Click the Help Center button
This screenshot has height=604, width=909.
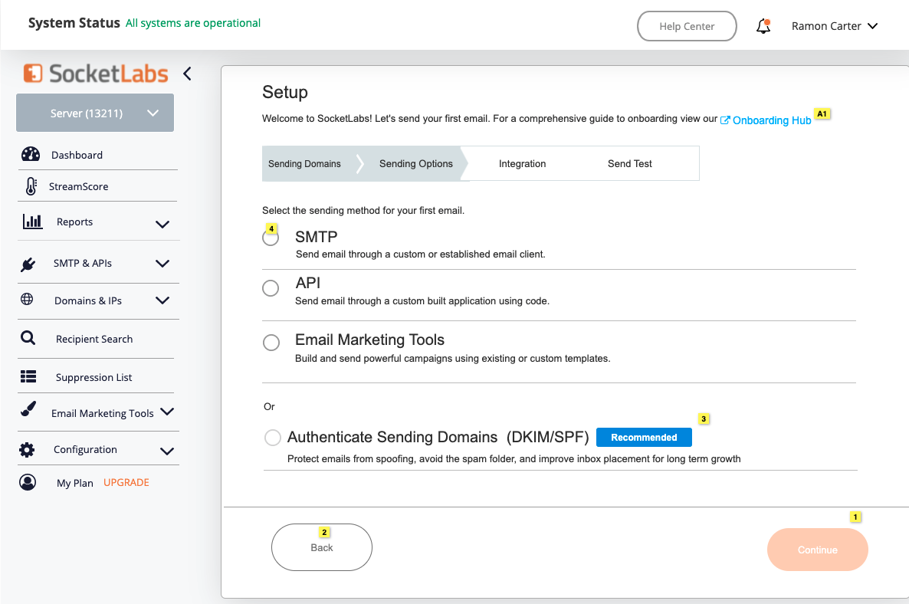click(687, 26)
